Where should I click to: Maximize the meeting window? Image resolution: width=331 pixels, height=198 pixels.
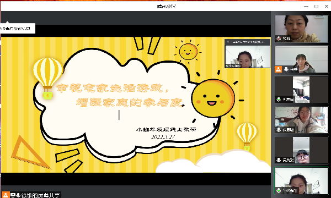[316, 6]
